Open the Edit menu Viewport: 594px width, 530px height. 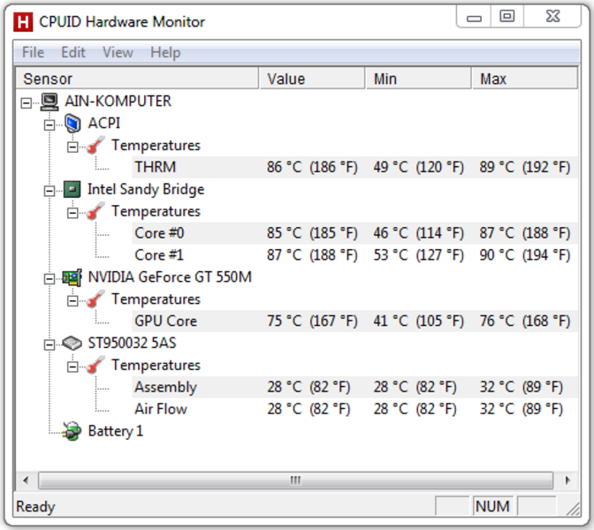coord(73,52)
